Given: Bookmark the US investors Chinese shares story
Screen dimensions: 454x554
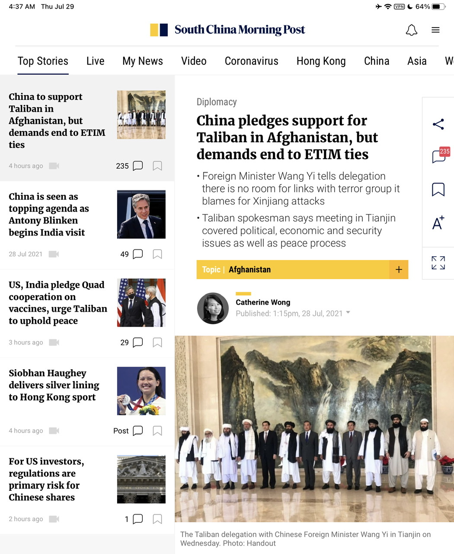Looking at the screenshot, I should pos(157,519).
